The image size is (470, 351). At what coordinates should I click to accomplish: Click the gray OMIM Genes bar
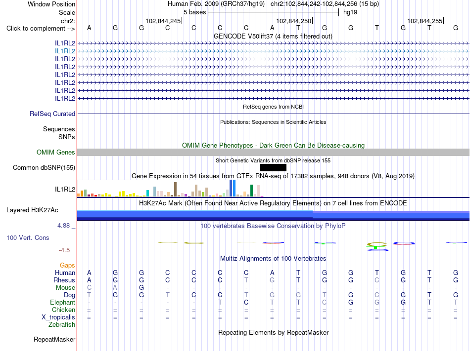point(273,152)
